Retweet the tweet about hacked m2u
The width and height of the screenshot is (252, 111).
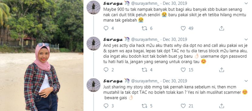(x=145, y=70)
